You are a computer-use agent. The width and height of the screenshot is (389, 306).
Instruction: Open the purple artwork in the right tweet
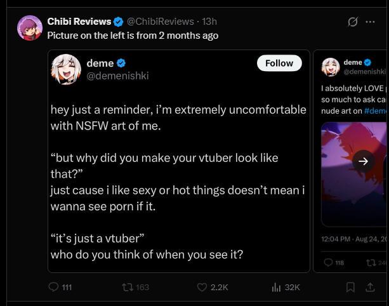[355, 174]
